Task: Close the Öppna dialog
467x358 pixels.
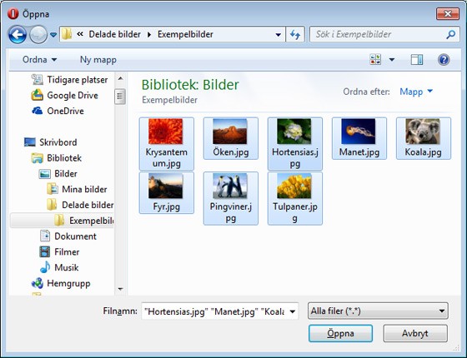Action: click(x=448, y=13)
